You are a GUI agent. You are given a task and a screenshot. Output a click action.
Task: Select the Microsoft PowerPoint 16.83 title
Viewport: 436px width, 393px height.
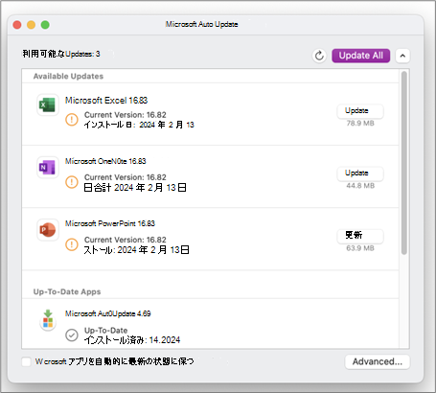click(110, 223)
